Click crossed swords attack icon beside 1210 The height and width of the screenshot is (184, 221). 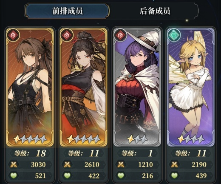tap(121, 164)
